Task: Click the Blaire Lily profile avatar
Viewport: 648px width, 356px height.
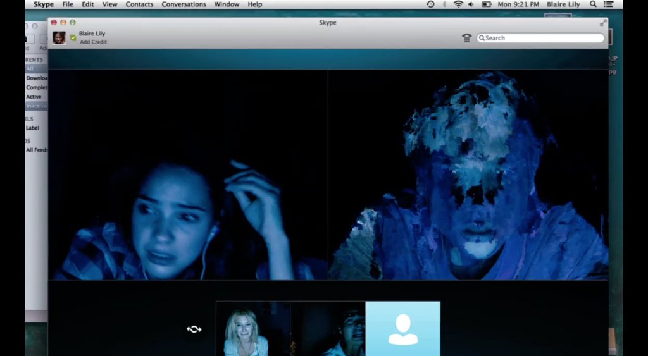Action: click(59, 37)
